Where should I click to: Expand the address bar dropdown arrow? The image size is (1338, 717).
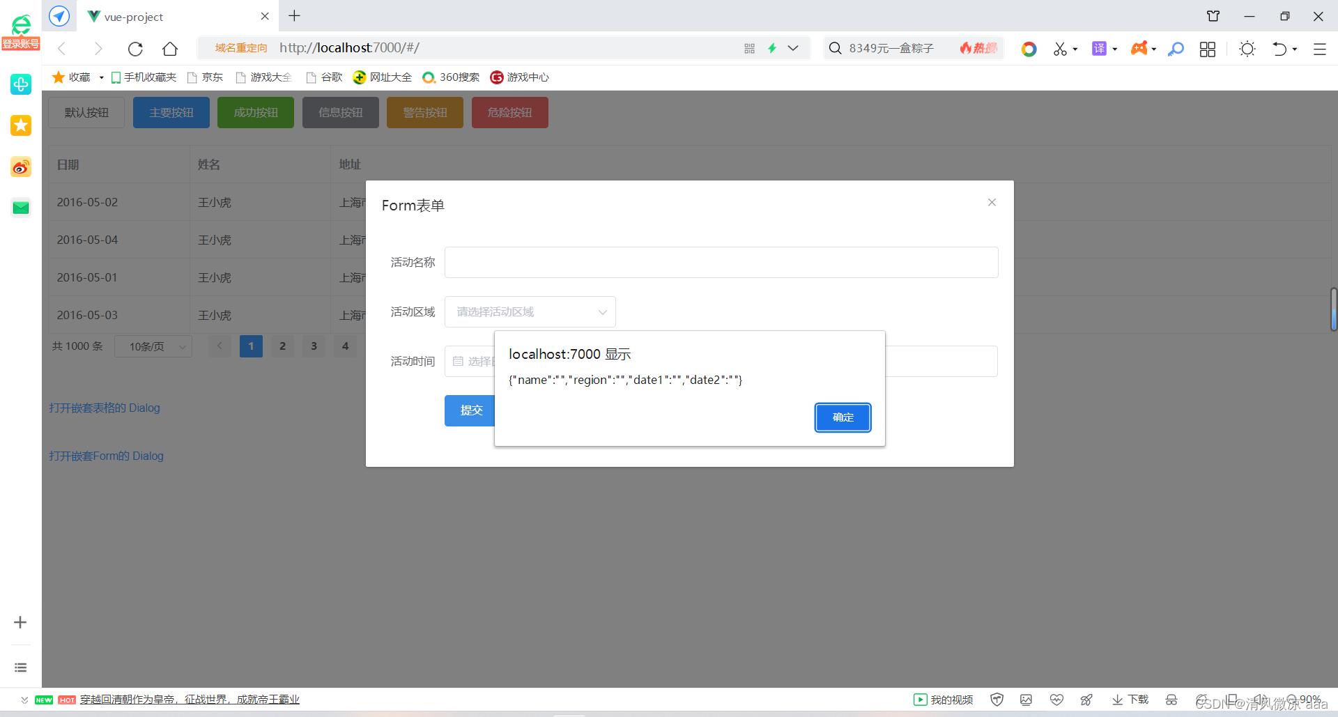(793, 48)
